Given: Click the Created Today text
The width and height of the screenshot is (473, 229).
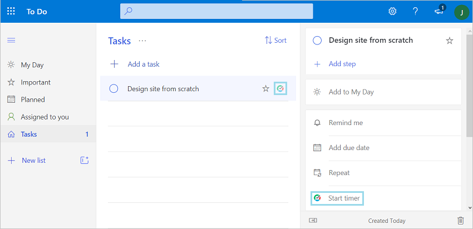Looking at the screenshot, I should [x=387, y=221].
